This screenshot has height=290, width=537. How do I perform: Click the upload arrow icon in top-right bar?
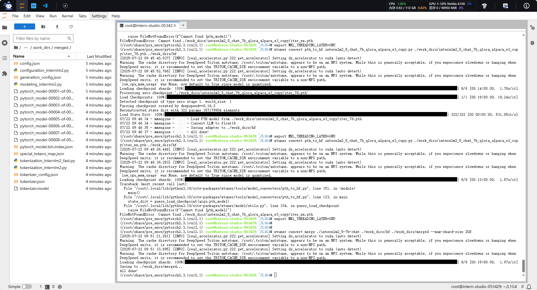484,6
